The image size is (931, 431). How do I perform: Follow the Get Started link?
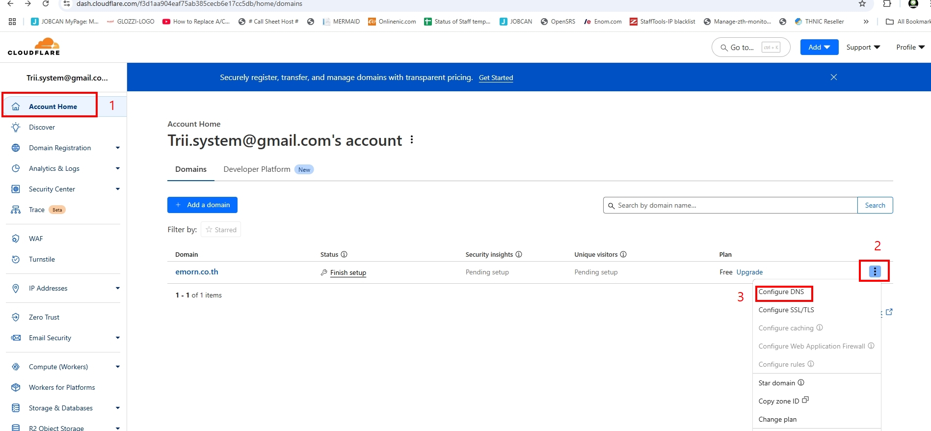pos(496,78)
